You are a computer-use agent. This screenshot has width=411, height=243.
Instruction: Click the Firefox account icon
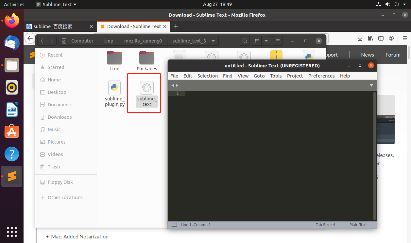point(391,38)
